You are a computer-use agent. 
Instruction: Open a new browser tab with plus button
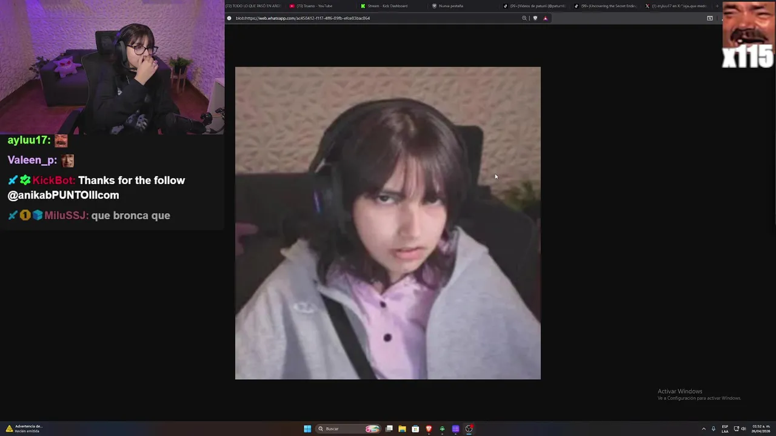(717, 6)
